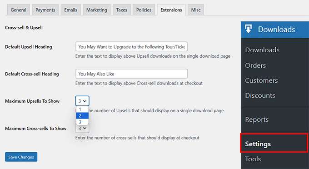Select the Extensions tab
This screenshot has height=169, width=309.
pyautogui.click(x=171, y=10)
